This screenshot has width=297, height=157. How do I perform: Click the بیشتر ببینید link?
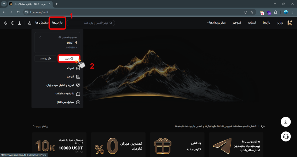point(41,126)
